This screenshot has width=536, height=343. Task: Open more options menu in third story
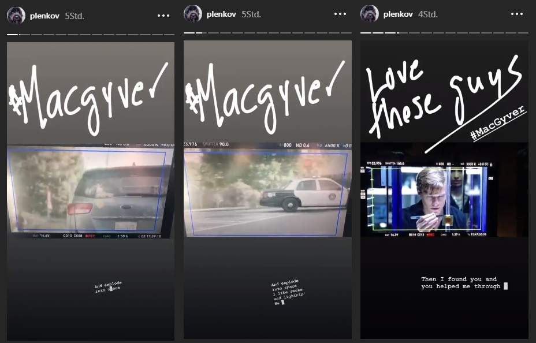(x=517, y=14)
